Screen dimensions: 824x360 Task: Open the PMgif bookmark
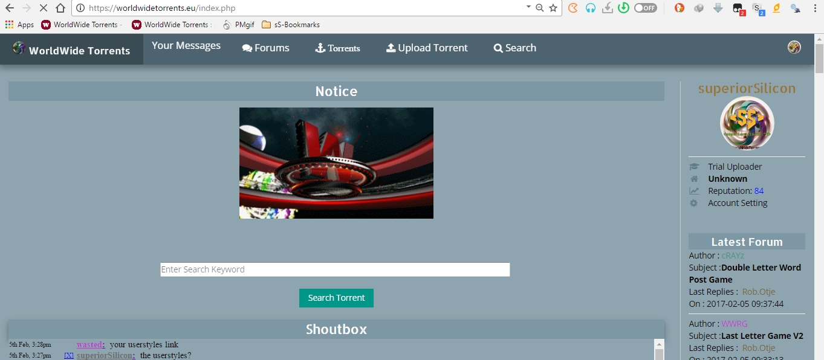pos(239,25)
